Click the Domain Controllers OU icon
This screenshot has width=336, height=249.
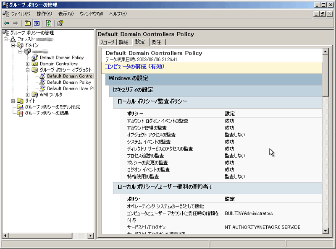[35, 64]
